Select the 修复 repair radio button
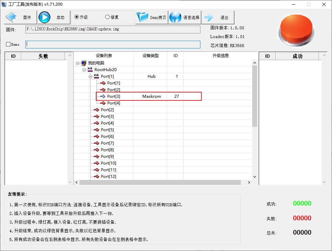332x251 pixels. [x=107, y=17]
